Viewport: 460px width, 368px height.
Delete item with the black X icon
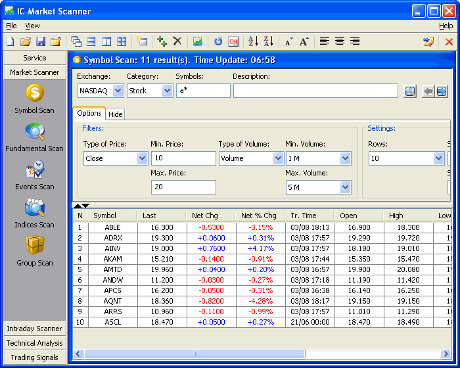click(177, 41)
